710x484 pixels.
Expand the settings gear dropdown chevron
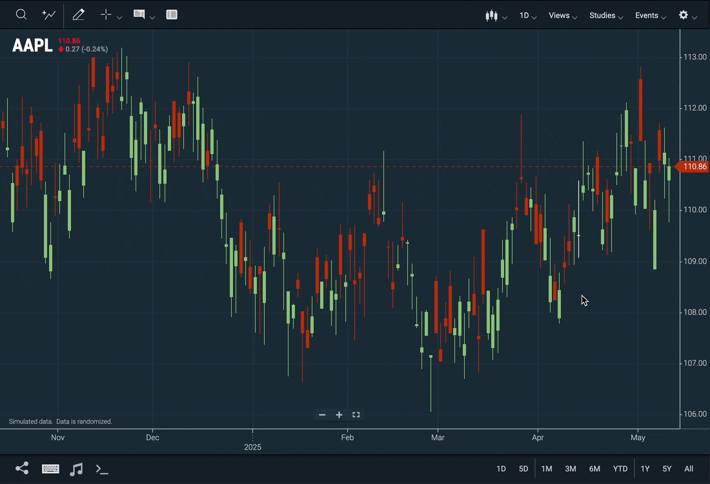(x=695, y=17)
